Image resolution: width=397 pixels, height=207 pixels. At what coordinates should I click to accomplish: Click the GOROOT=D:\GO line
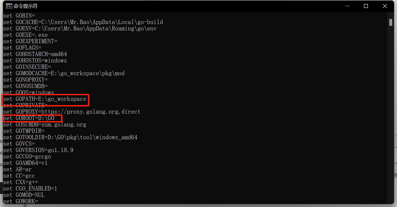coord(29,118)
